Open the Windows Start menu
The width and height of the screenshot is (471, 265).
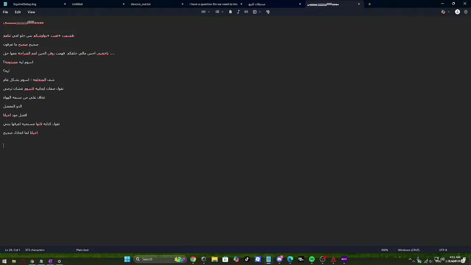point(127,259)
